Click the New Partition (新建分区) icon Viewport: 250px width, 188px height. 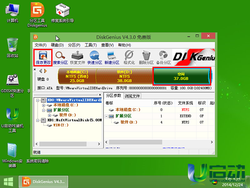point(112,58)
